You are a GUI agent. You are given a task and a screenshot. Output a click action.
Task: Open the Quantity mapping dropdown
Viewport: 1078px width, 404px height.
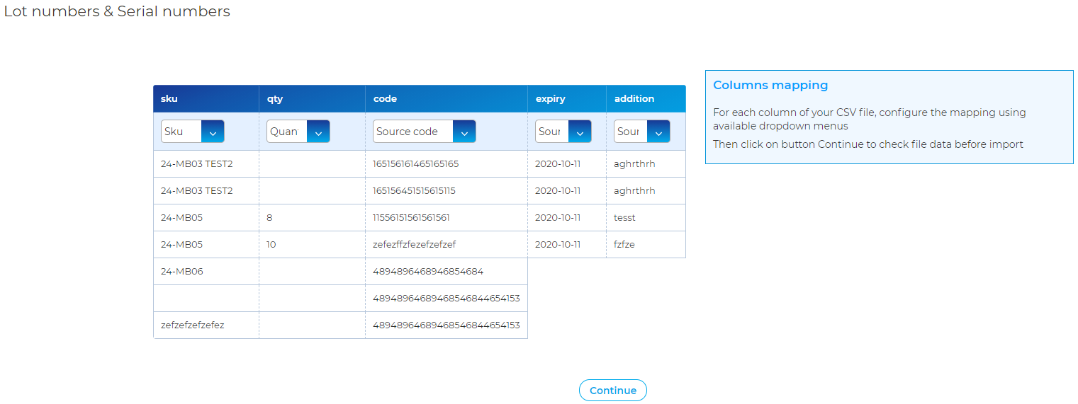coord(298,132)
